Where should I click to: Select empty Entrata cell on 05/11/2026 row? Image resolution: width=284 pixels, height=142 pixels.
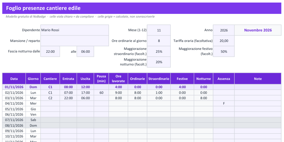point(68,109)
